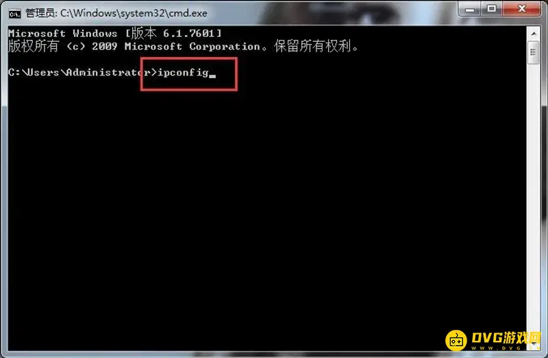Open the www.dvg.cn watermark link
Image resolution: width=548 pixels, height=358 pixels.
[x=506, y=348]
